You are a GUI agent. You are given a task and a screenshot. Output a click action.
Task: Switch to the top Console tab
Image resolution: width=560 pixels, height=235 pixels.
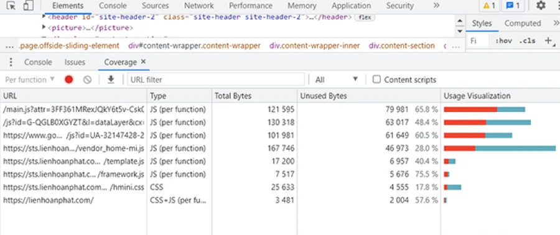(x=113, y=6)
